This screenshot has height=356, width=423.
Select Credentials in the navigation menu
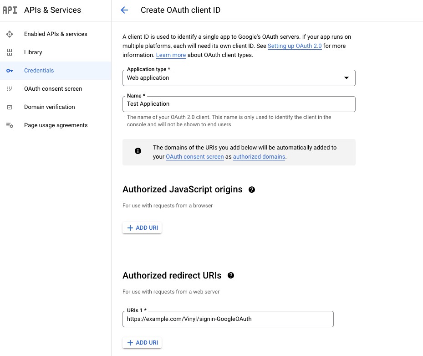39,70
